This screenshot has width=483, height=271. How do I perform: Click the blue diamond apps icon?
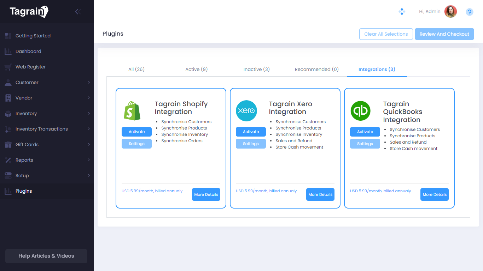402,12
